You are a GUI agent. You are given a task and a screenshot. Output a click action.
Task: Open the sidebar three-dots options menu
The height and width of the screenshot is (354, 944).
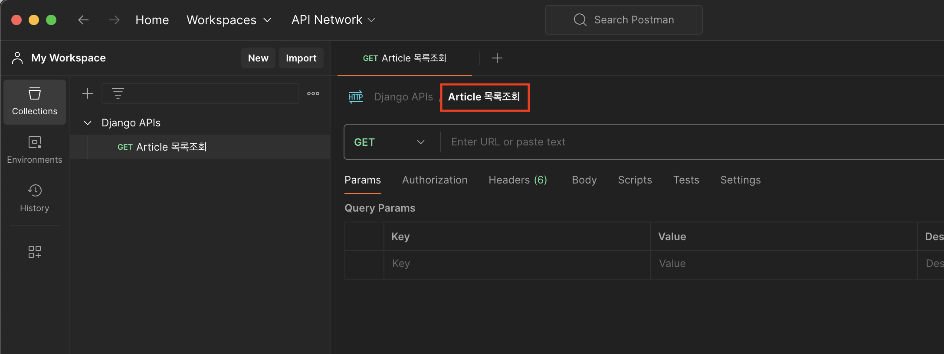tap(313, 93)
